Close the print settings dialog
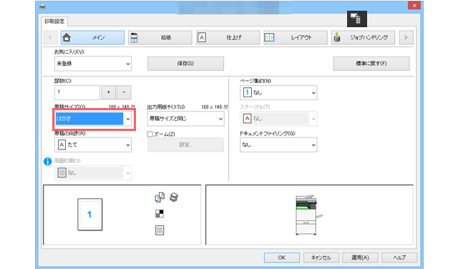This screenshot has height=269, width=458. (x=414, y=5)
